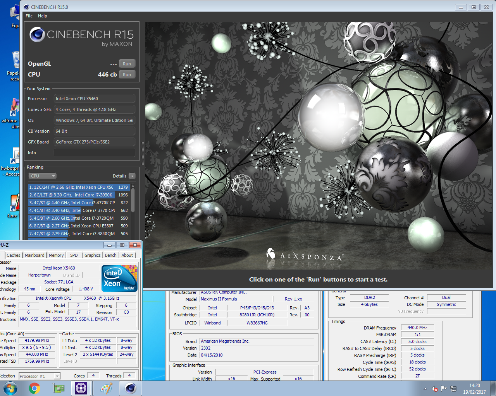Click the CAS# Latency 5.0 clocks value

tap(417, 341)
